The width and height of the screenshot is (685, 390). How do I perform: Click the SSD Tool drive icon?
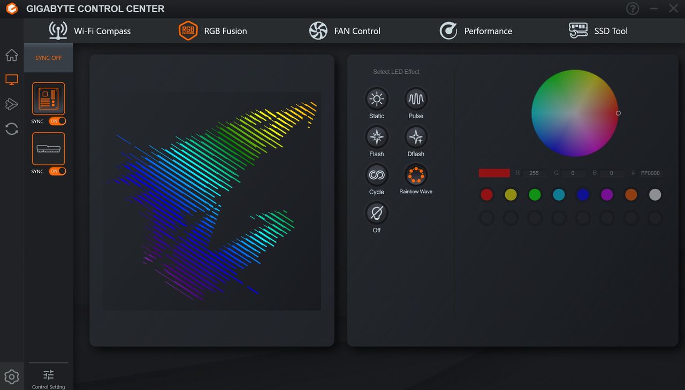[579, 30]
